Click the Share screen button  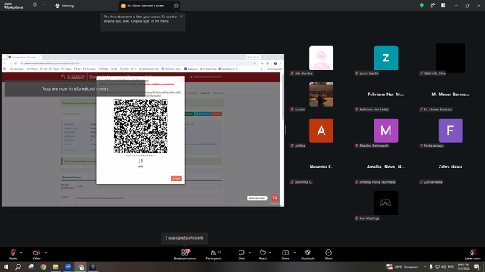(x=285, y=255)
